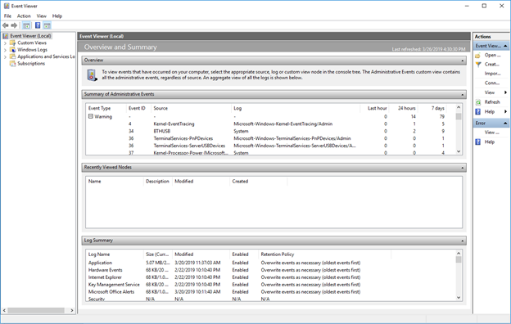Collapse the Recently Viewed Nodes section
Viewport: 511px width, 324px height.
click(462, 168)
